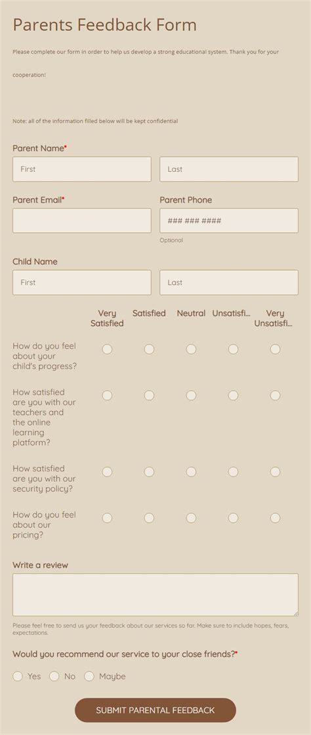This screenshot has height=735, width=311.
Task: Focus the Parent Email input box
Action: coord(81,221)
